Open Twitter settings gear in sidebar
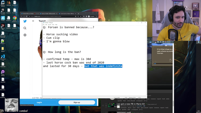 [25, 35]
